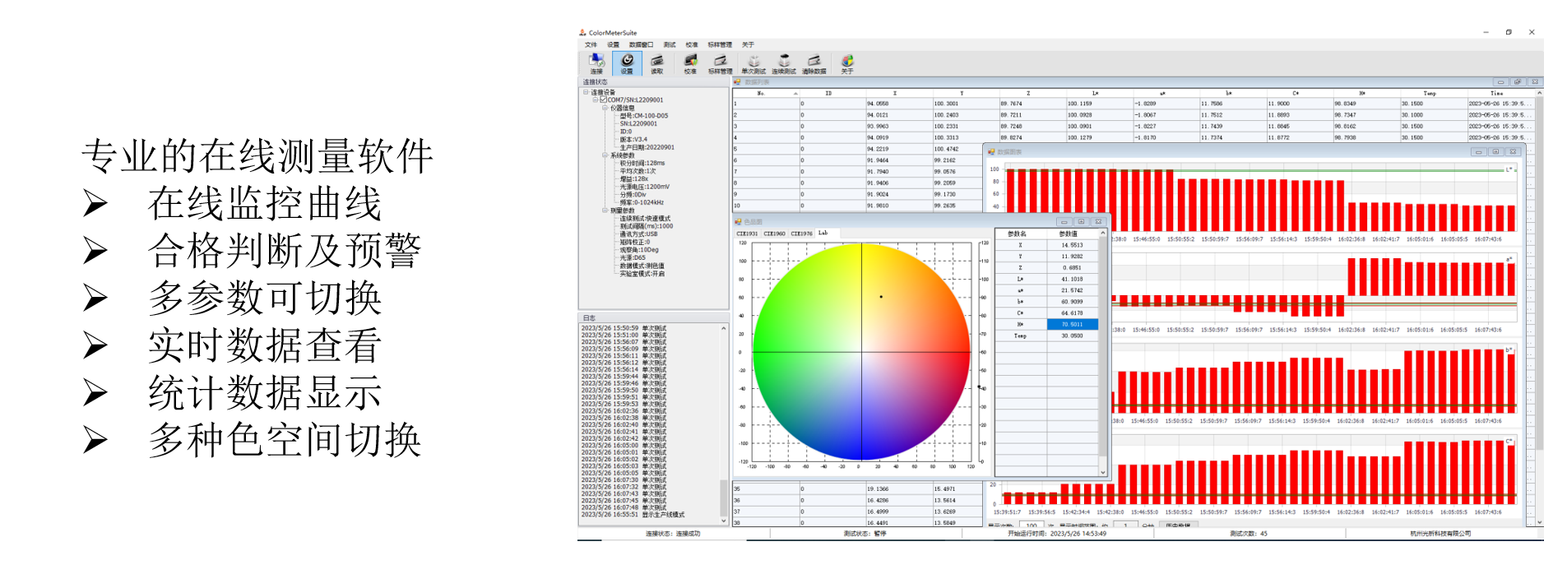Select tree item 型号:CM-100-D05
1567x574 pixels.
click(644, 116)
